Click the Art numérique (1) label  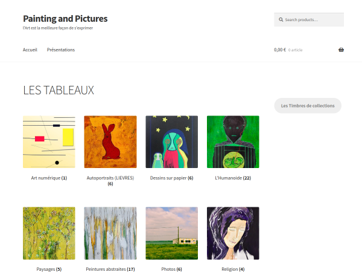point(49,178)
